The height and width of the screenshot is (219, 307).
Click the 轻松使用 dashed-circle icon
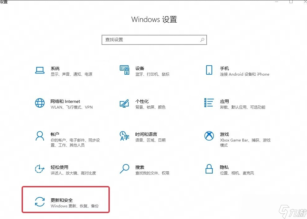pos(40,169)
